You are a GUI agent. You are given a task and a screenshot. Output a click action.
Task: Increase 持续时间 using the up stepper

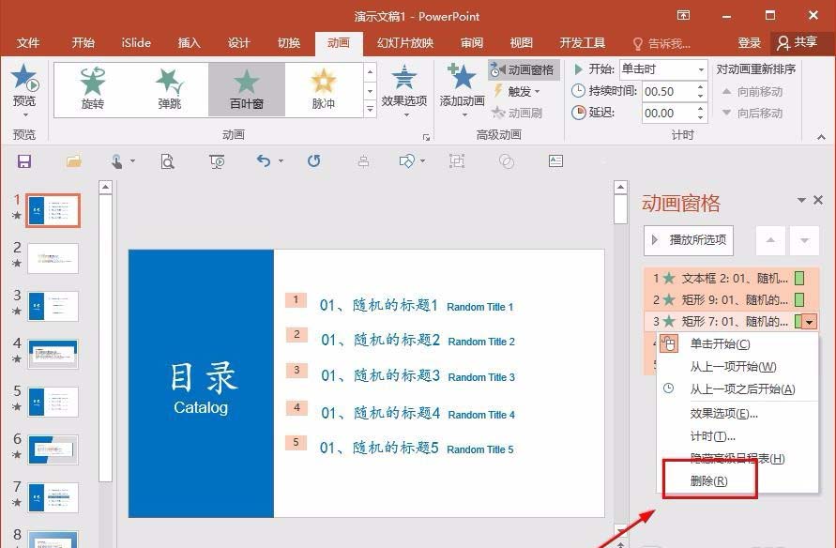click(699, 86)
